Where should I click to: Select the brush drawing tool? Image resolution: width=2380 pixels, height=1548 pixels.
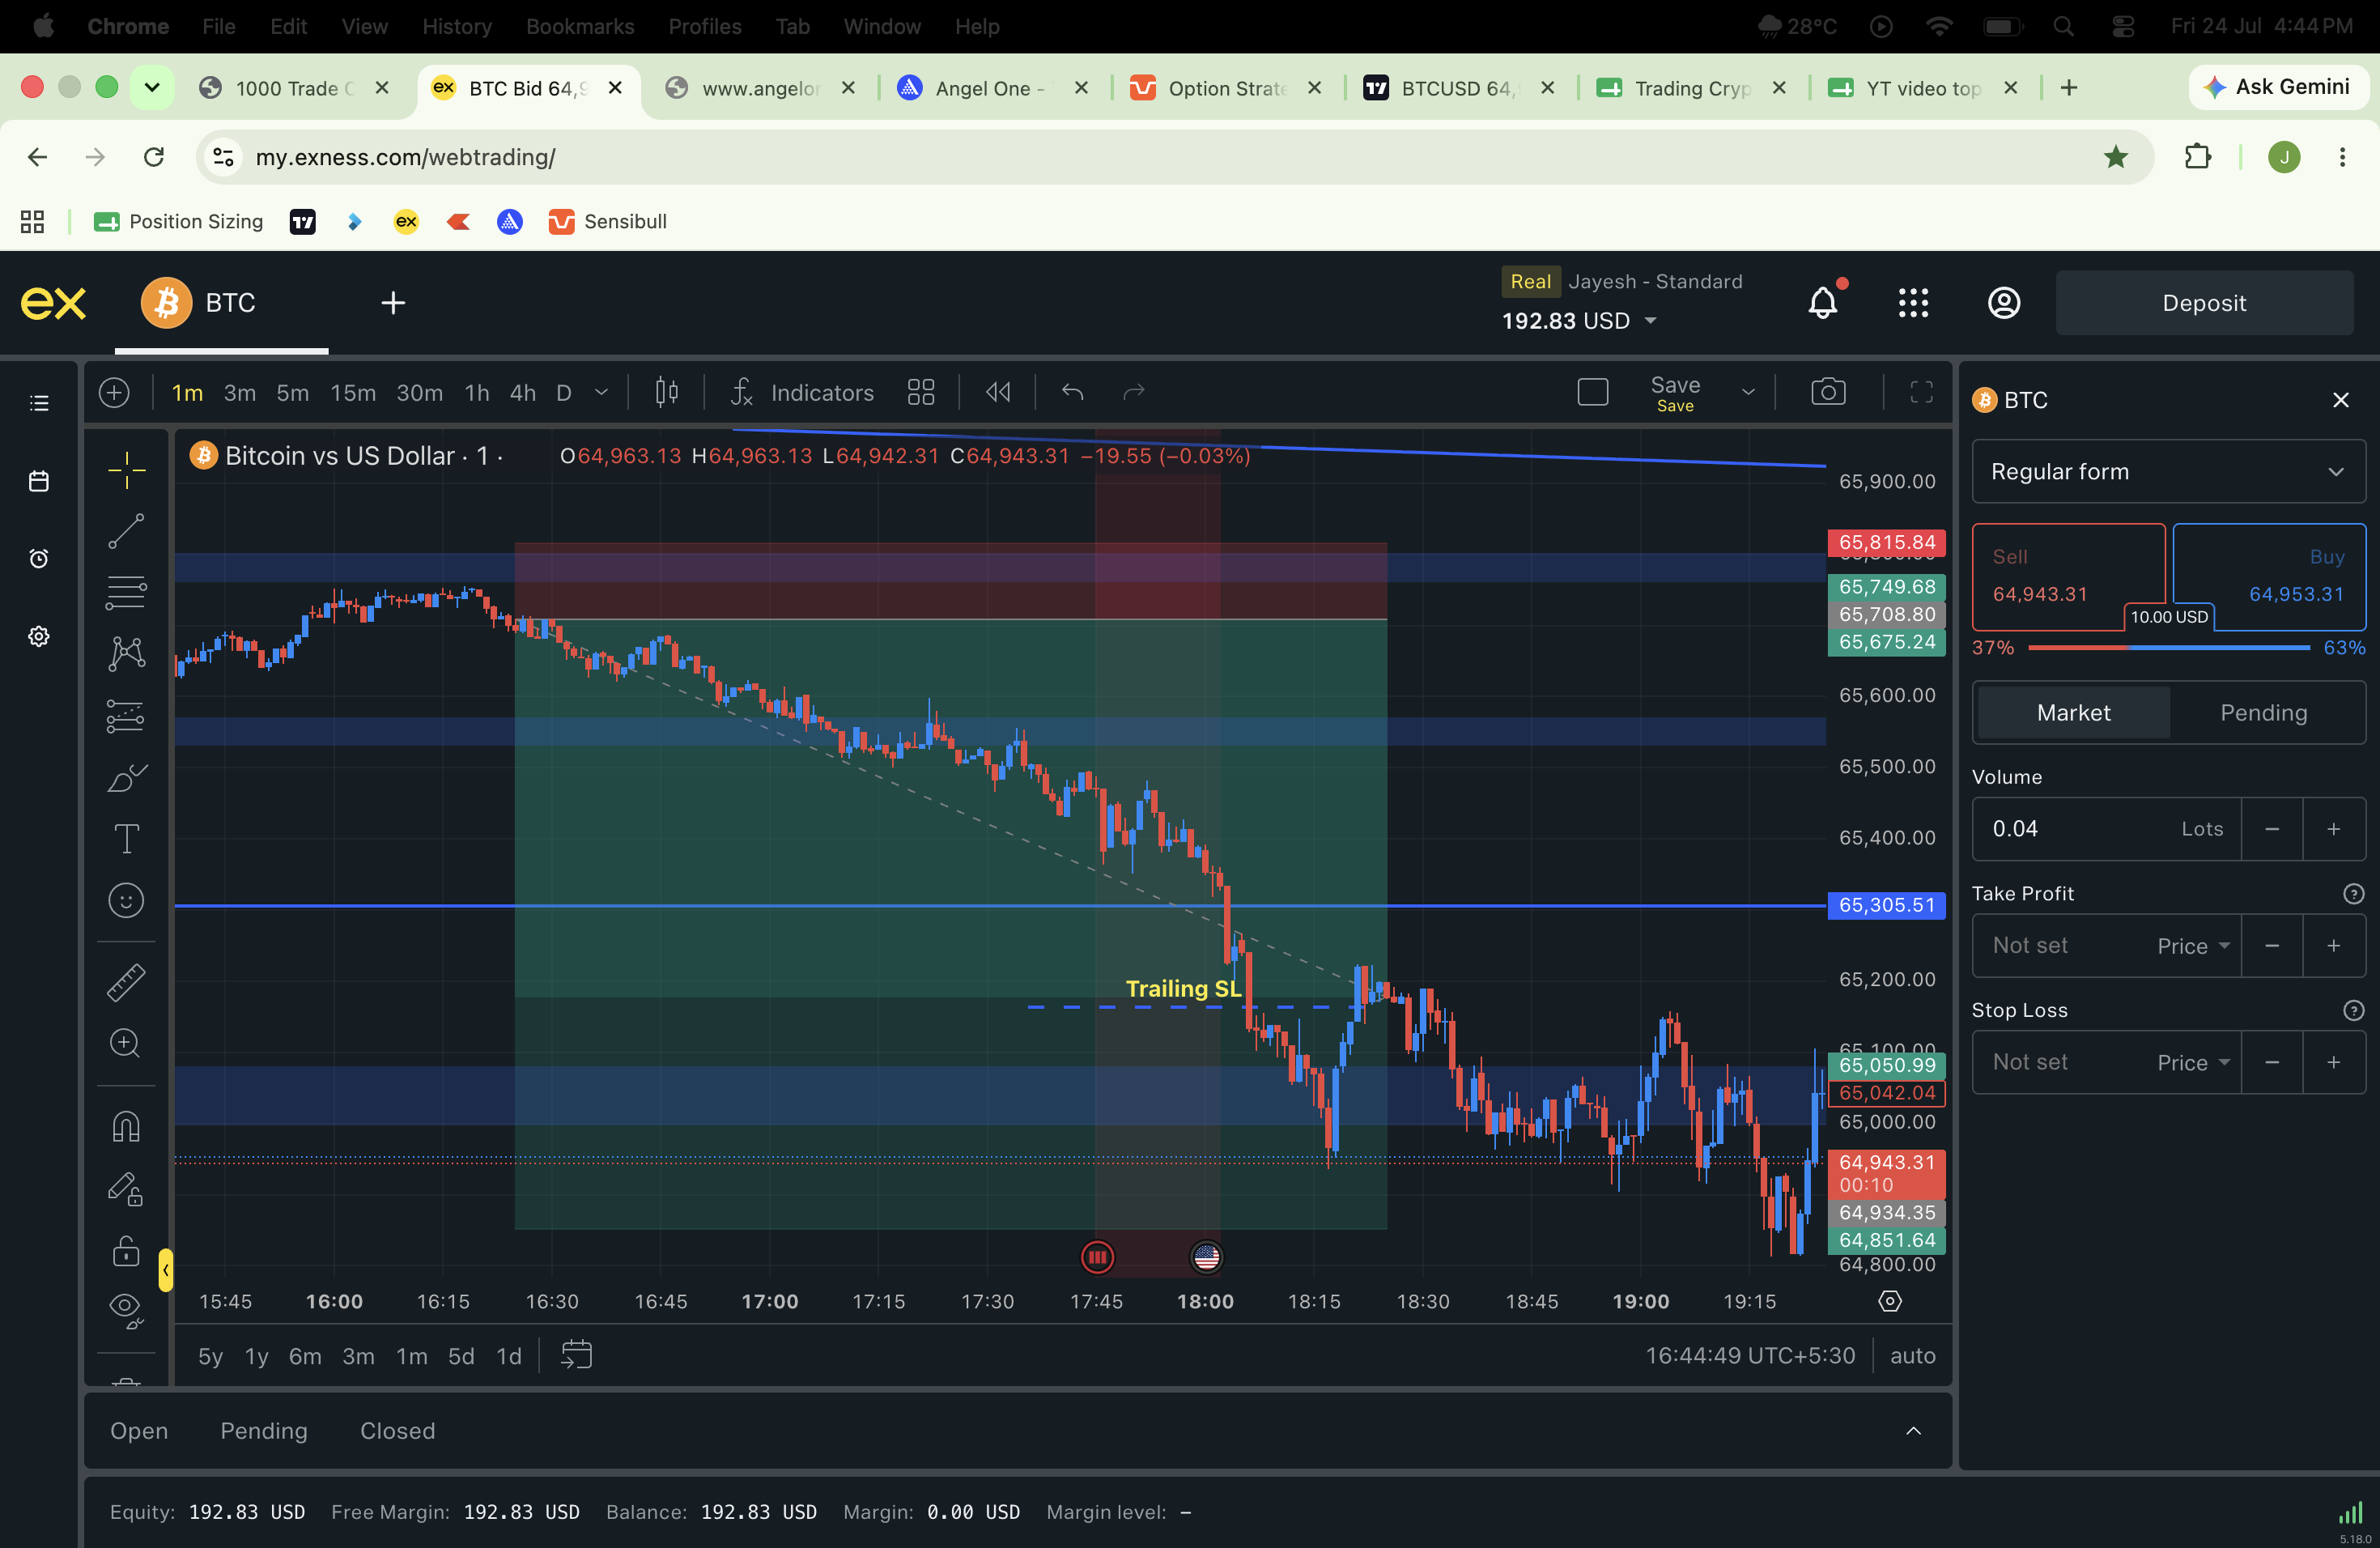126,777
